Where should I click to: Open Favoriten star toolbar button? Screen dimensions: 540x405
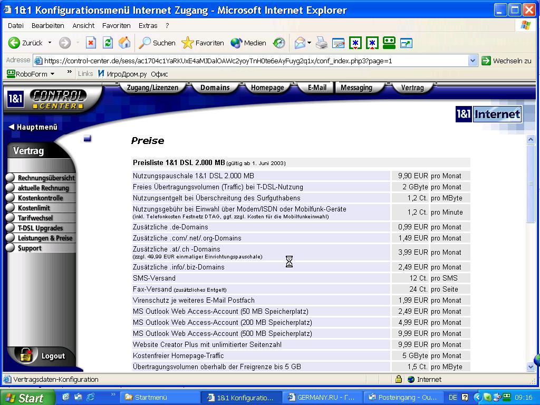[x=202, y=43]
